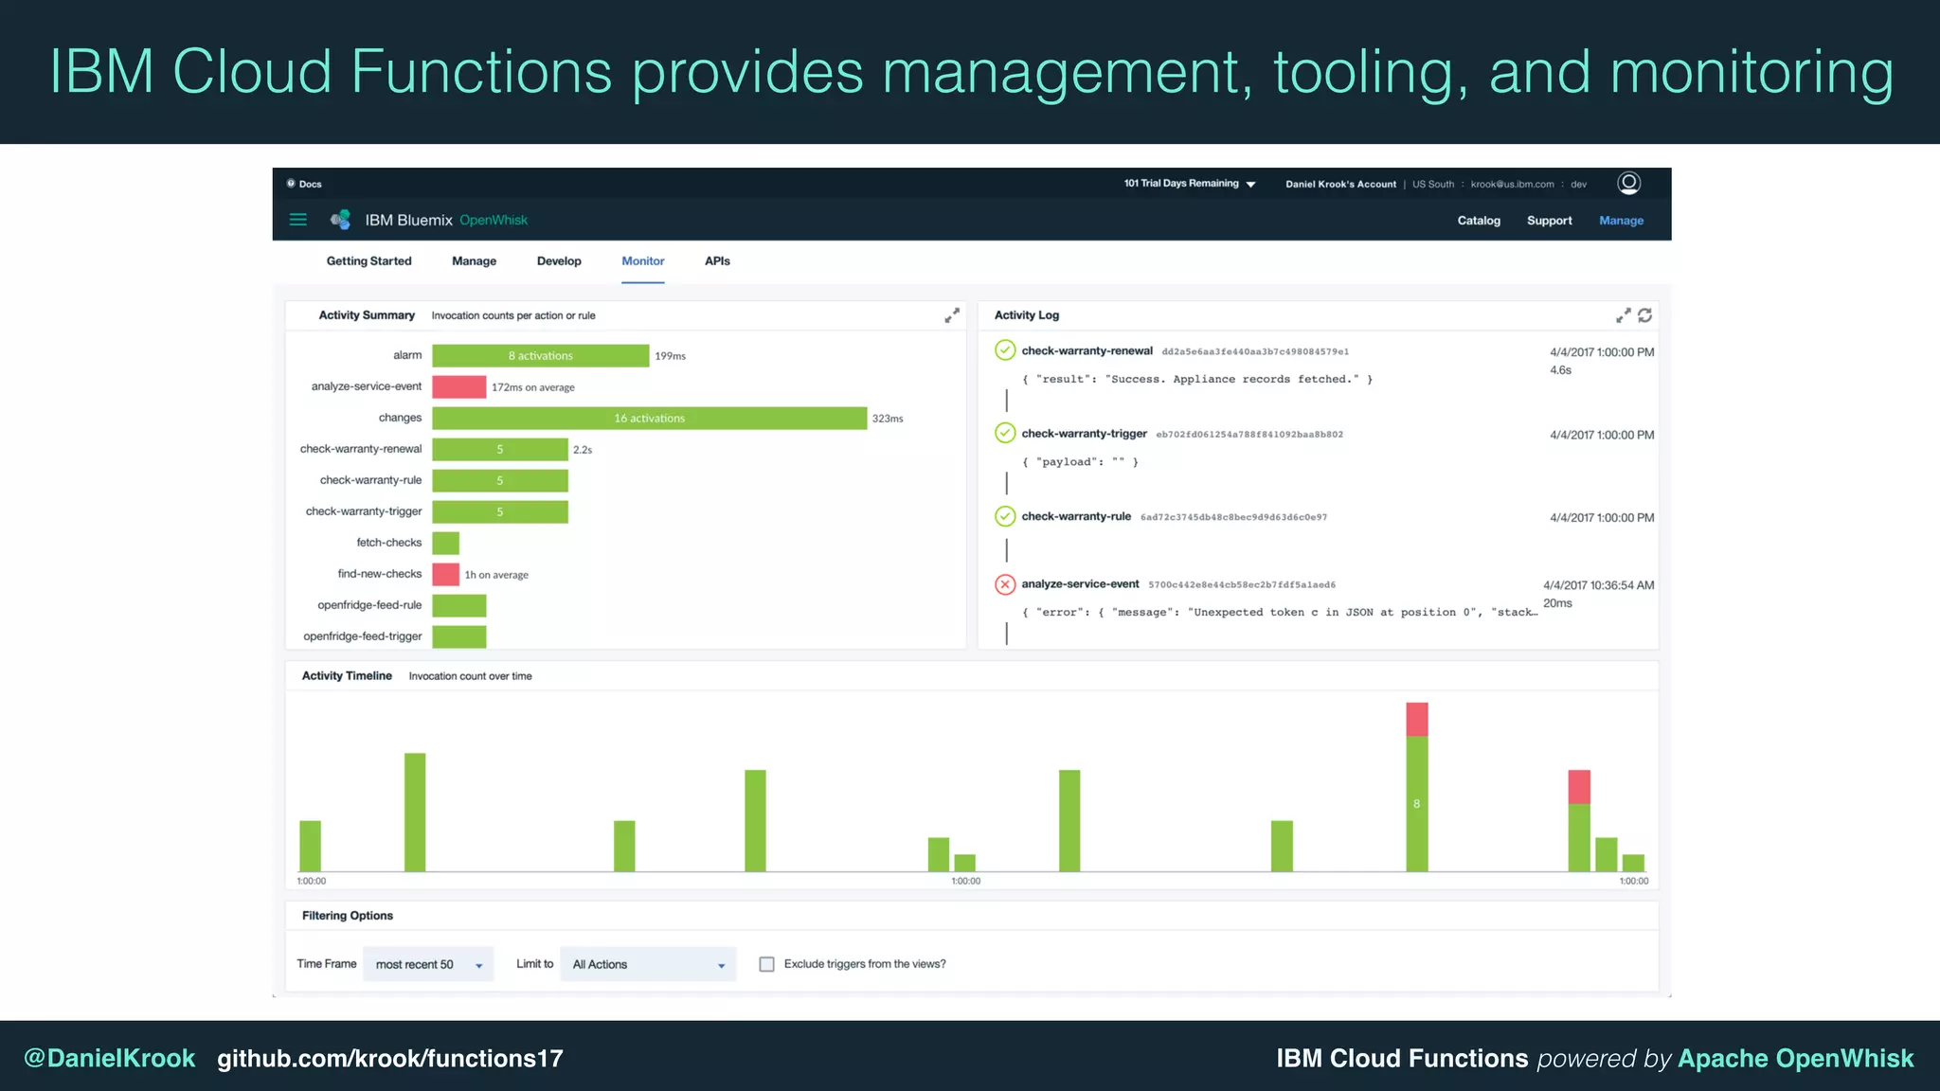1940x1091 pixels.
Task: Open the Time Frame most recent 50 dropdown
Action: [x=428, y=964]
